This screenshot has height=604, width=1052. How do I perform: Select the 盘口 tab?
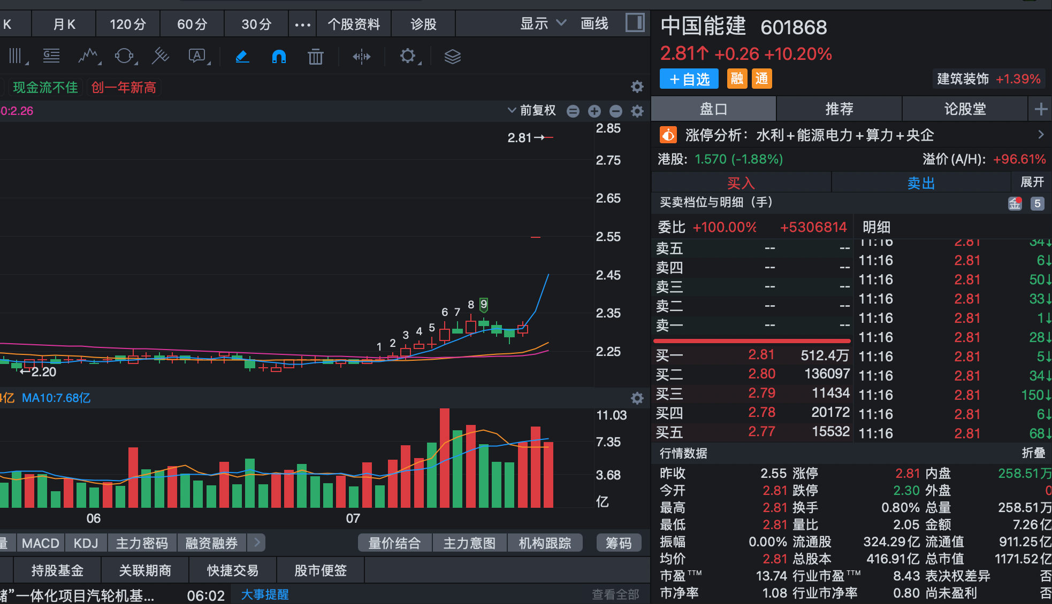714,109
